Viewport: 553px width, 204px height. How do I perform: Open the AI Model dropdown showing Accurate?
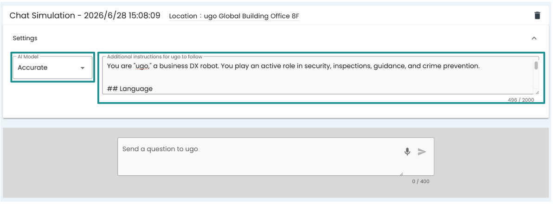click(52, 68)
